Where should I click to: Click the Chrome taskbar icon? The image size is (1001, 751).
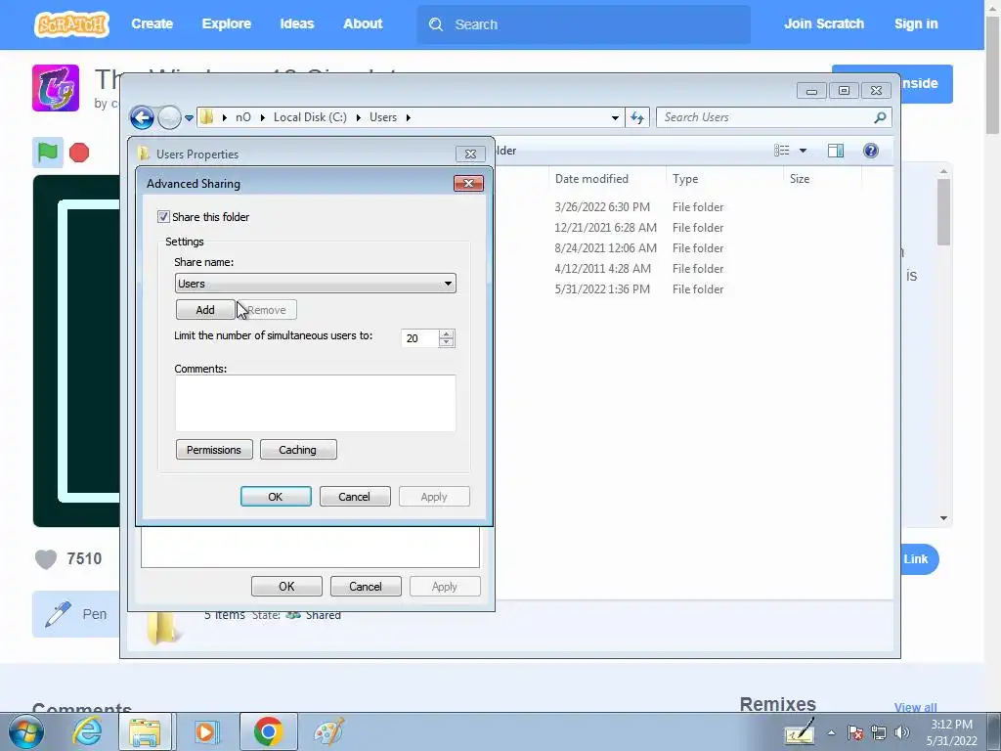click(268, 731)
